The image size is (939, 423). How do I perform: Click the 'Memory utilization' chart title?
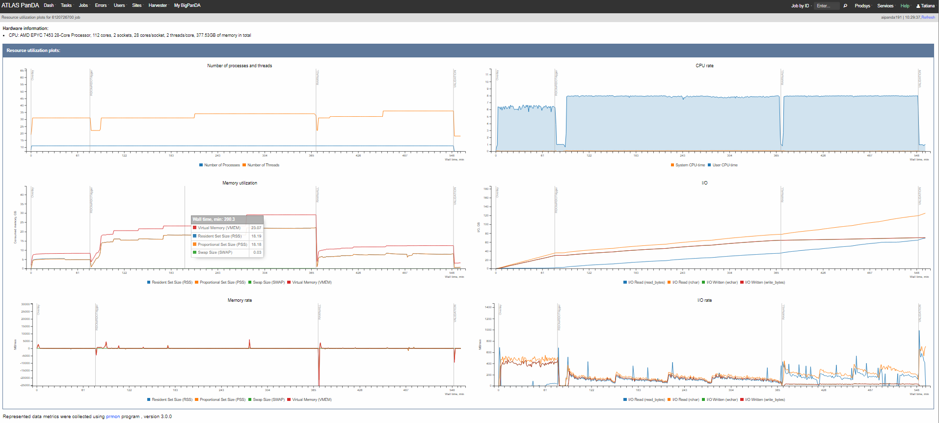pyautogui.click(x=240, y=183)
